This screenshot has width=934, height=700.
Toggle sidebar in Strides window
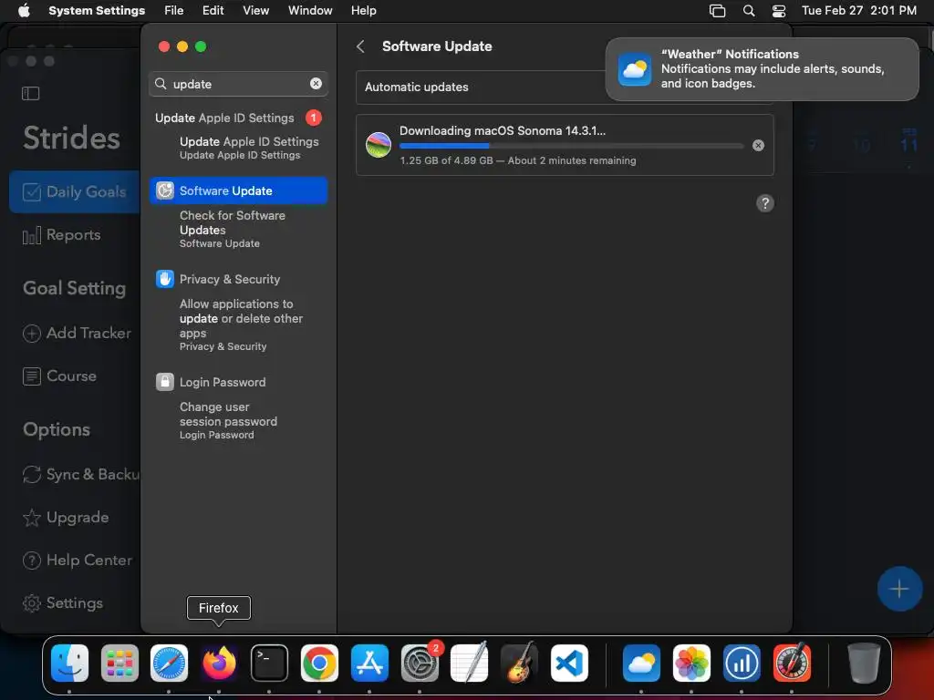coord(30,94)
